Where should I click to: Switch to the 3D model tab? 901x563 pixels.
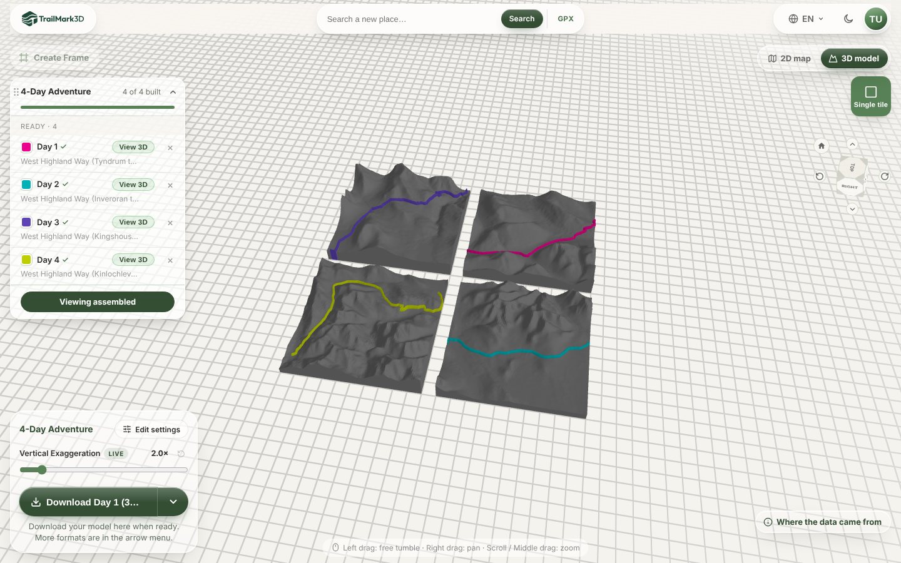(x=854, y=58)
